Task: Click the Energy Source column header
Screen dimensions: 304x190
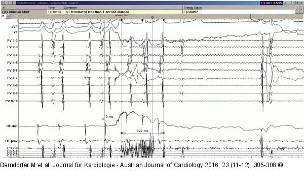Action: click(x=193, y=8)
